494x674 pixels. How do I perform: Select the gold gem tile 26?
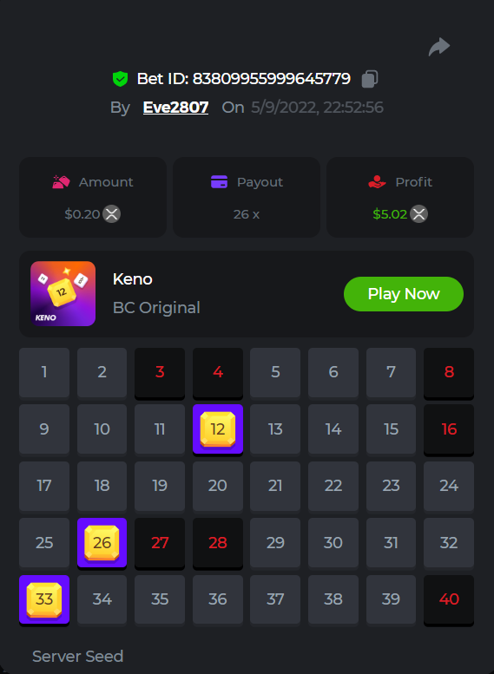(102, 543)
